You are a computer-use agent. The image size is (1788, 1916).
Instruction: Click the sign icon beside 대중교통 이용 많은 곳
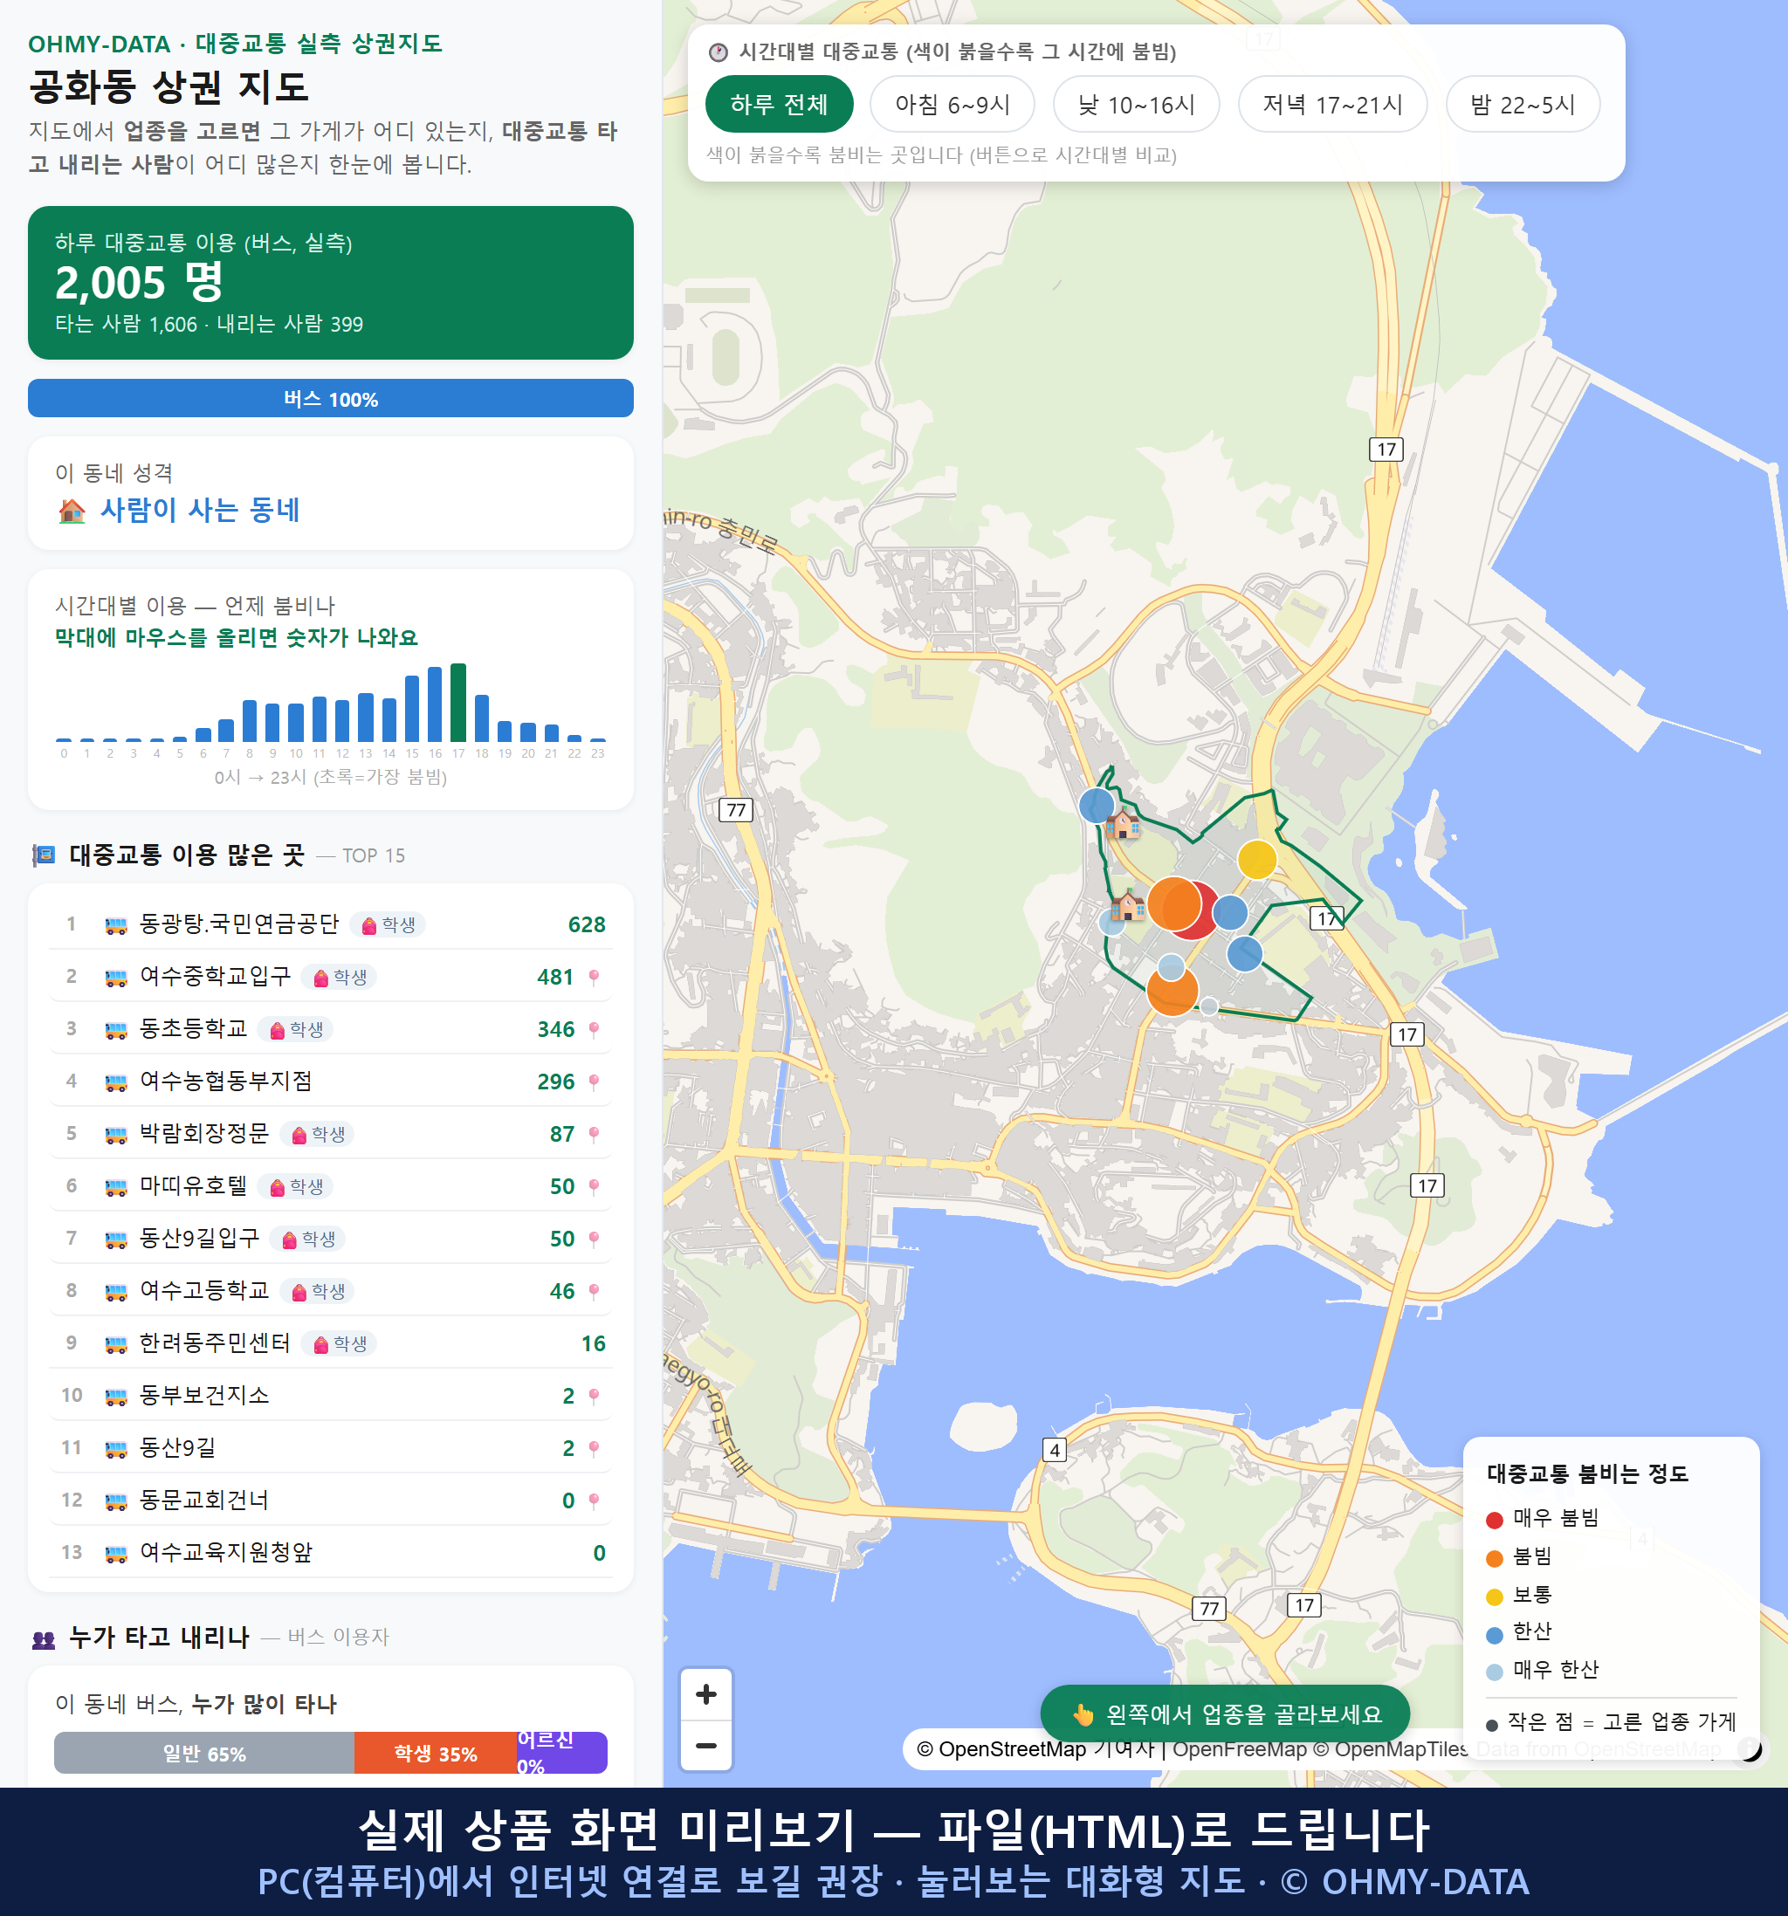tap(44, 855)
